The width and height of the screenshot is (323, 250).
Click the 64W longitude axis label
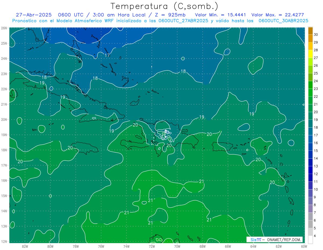[x=253, y=246]
